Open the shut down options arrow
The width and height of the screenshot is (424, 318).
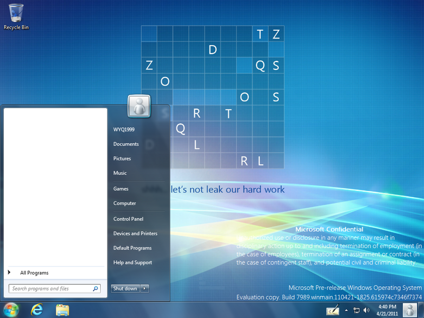(145, 288)
